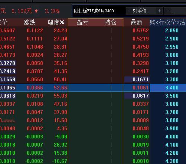Click change value 0.0858
Image resolution: width=186 pixels, height=164 pixels.
click(35, 63)
